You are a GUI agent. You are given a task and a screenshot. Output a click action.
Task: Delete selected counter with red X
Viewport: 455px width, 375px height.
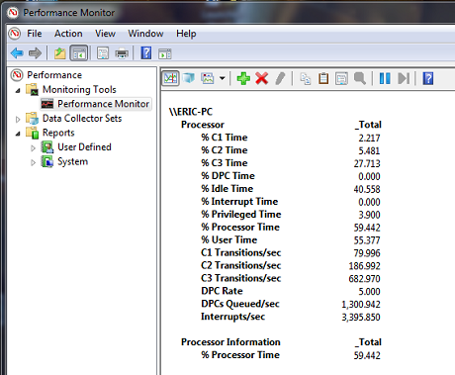(262, 78)
